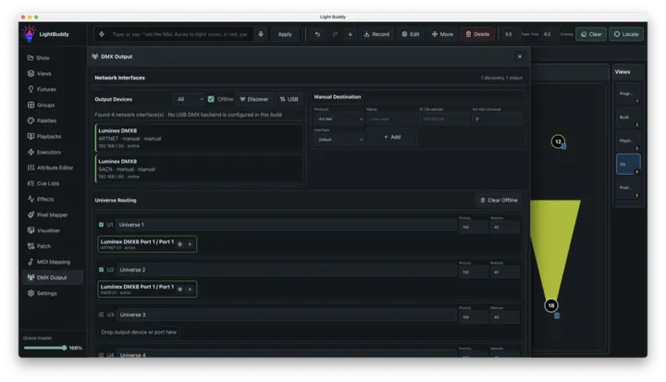The image size is (666, 382).
Task: Open the Protocol Art-Net dropdown
Action: tap(339, 119)
